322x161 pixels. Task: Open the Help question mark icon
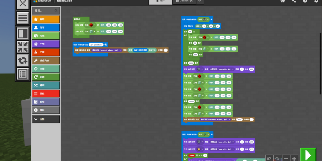(305, 1)
